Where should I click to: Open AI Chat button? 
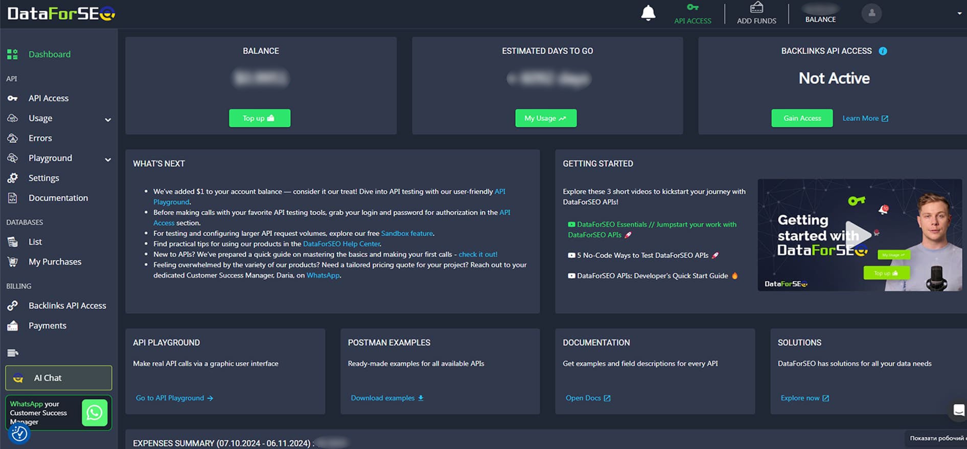(59, 378)
